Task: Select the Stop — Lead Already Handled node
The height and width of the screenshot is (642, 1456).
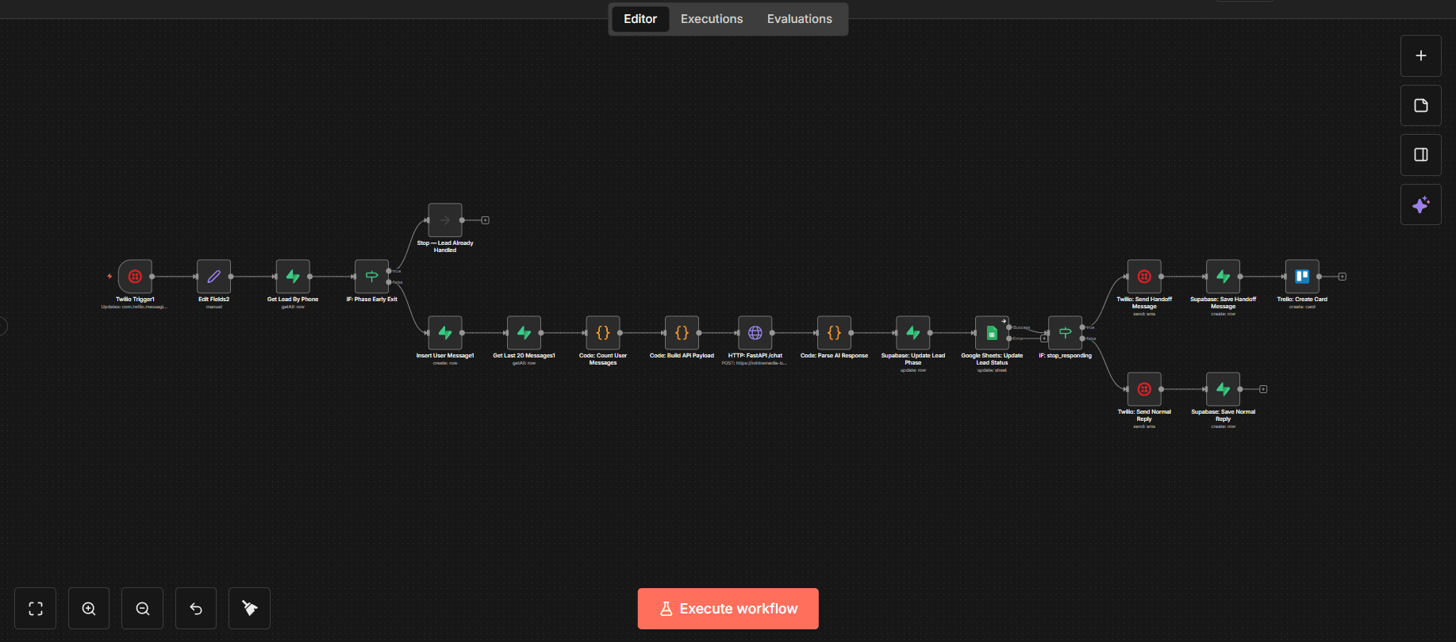Action: pyautogui.click(x=445, y=220)
